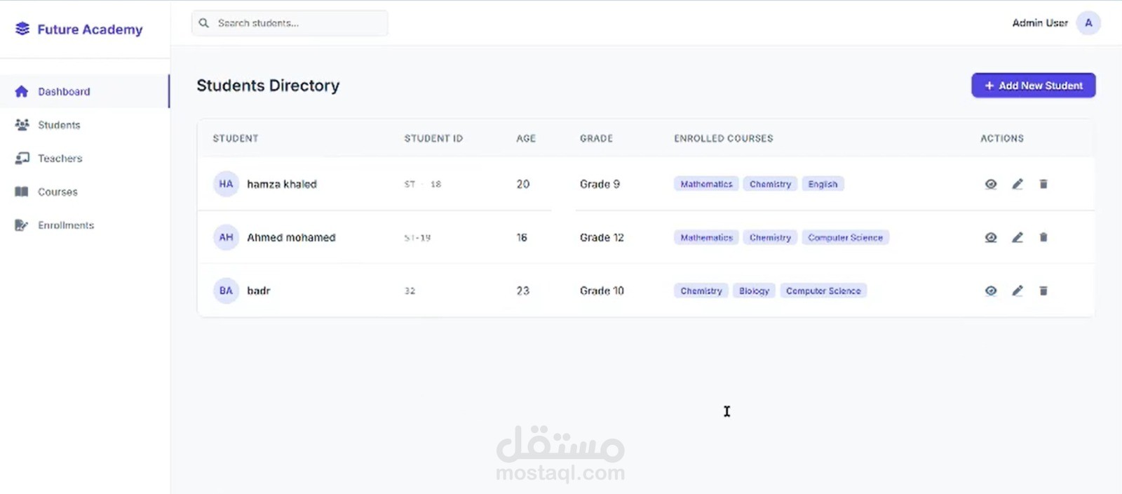Screen dimensions: 1122x494
Task: View details for badr
Action: point(991,291)
